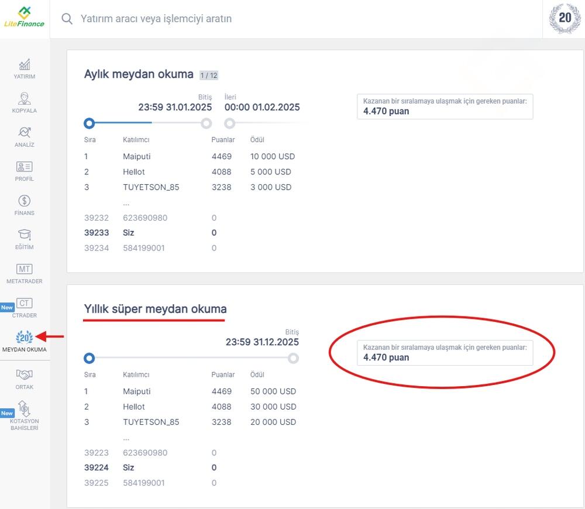585x509 pixels.
Task: Click the 1/12 pager next to Aylık meydan okuma
Action: pos(208,74)
